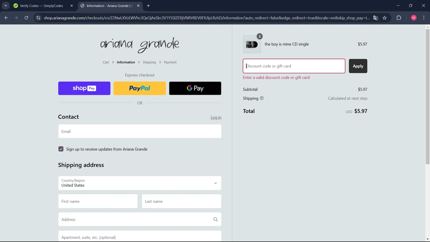This screenshot has height=242, width=430.
Task: Click the browser forward arrow
Action: 16,18
